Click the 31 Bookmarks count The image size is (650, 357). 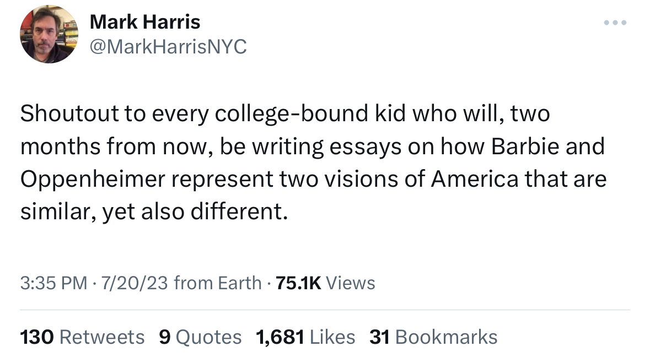pyautogui.click(x=433, y=337)
